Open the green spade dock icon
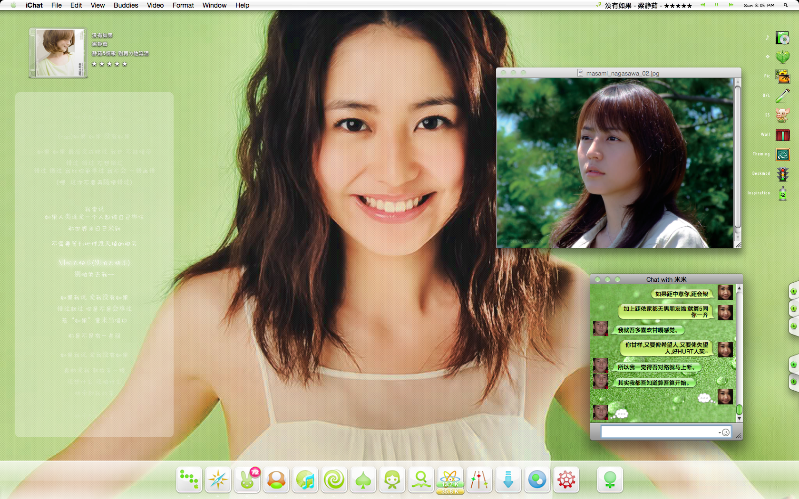799x499 pixels. [363, 480]
